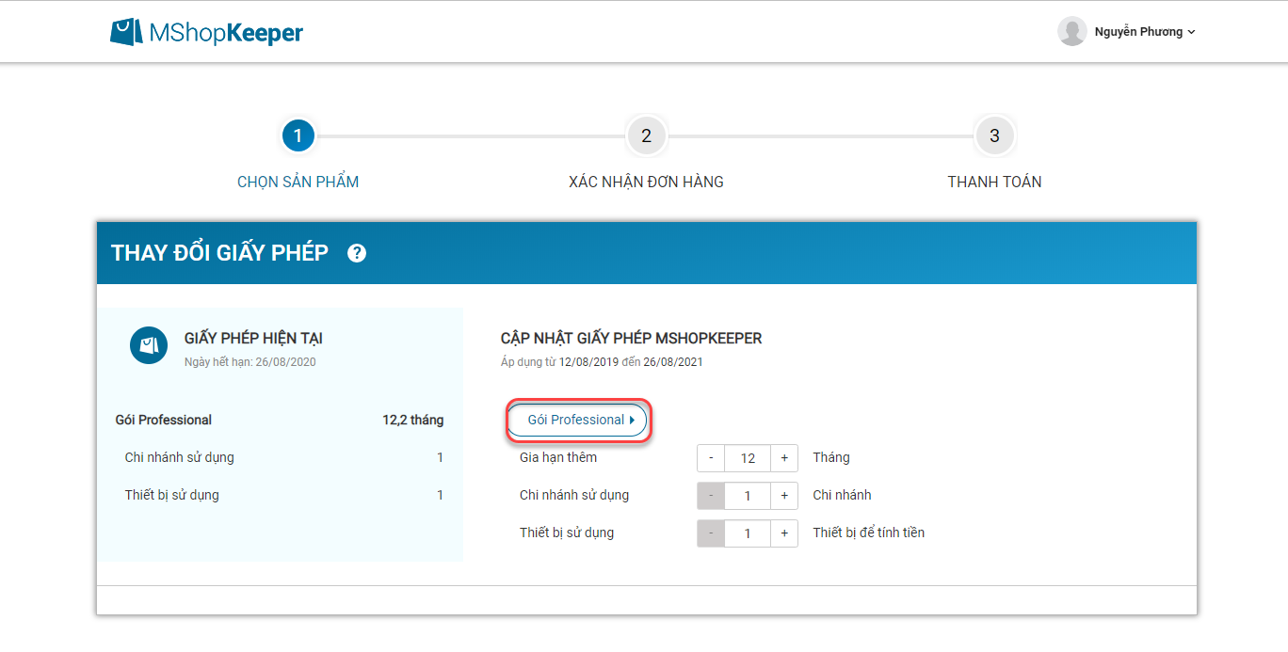Click the Thiết bị sử dụng value field
The width and height of the screenshot is (1288, 652).
tap(748, 533)
